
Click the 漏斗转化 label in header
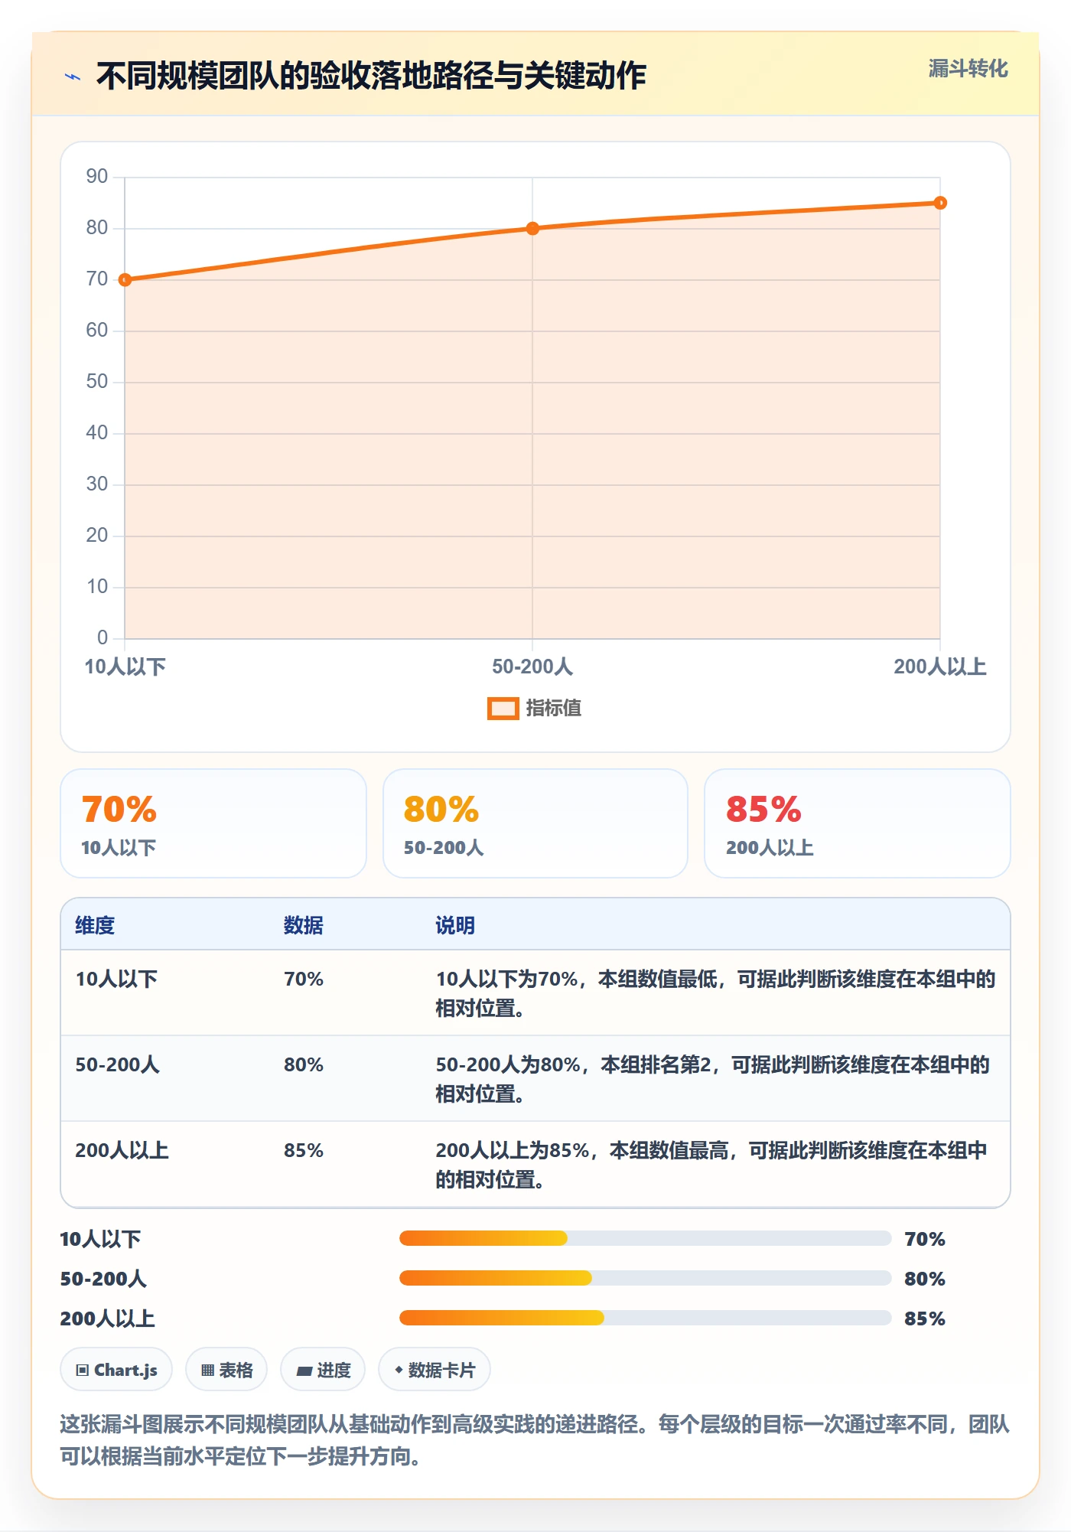(x=968, y=69)
